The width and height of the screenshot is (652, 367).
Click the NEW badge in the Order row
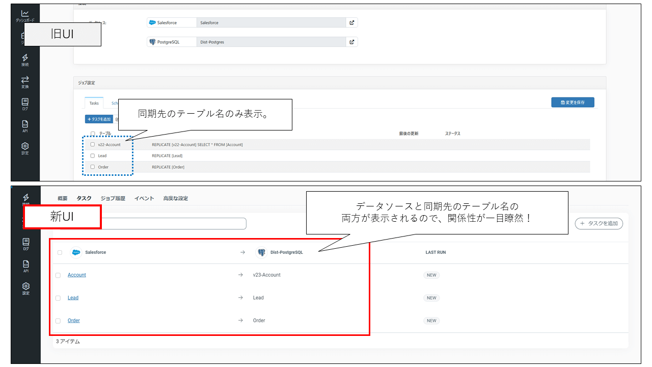point(431,321)
